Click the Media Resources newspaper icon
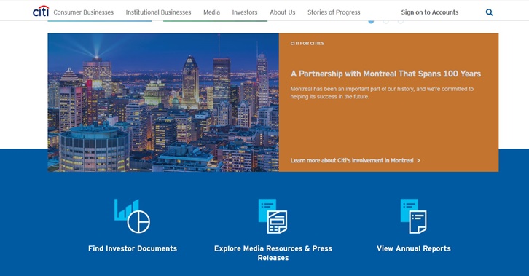The width and height of the screenshot is (529, 276). click(273, 216)
